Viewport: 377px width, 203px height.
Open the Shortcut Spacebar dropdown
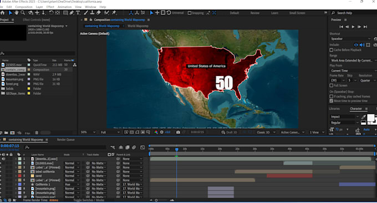[350, 39]
